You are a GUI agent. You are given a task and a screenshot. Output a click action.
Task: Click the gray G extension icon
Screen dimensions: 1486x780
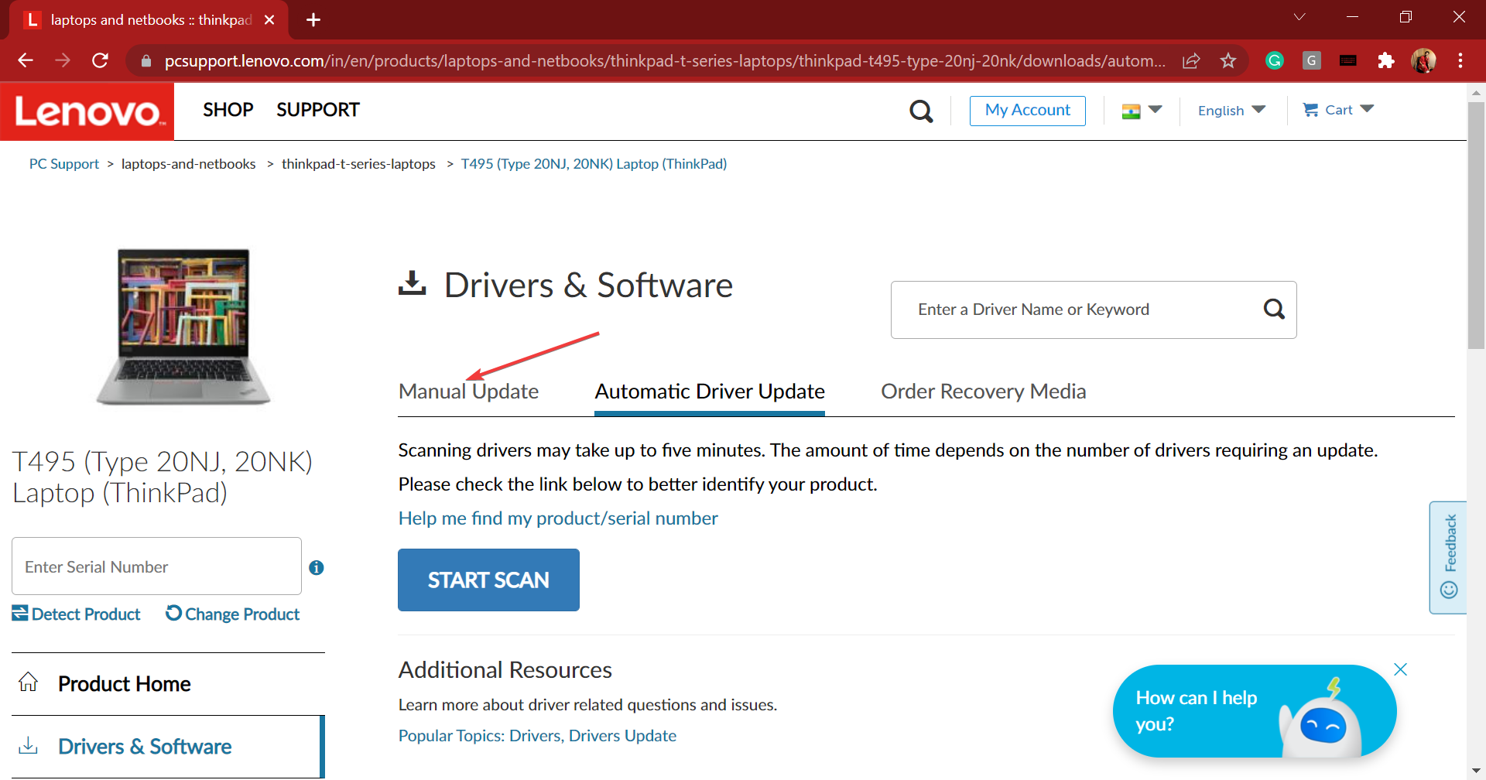tap(1312, 60)
